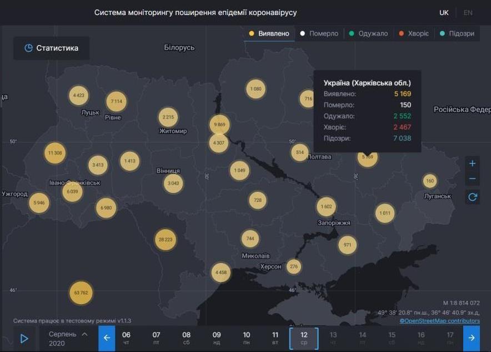This screenshot has width=491, height=352.
Task: Click the 28 223 cluster marker
Action: tap(166, 240)
